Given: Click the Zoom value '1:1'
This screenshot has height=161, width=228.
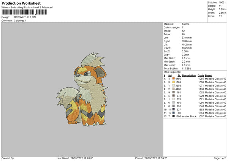Looking at the screenshot, I should click(x=220, y=16).
